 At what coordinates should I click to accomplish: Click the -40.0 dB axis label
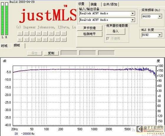8,125
